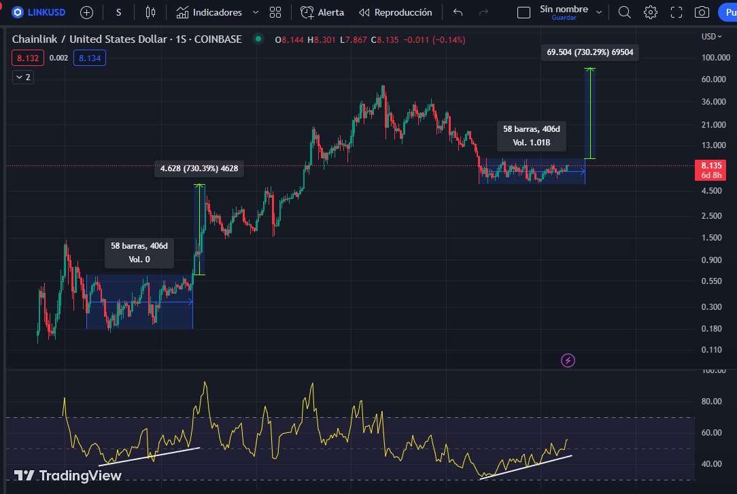
Task: Click the green market status dot
Action: 258,39
